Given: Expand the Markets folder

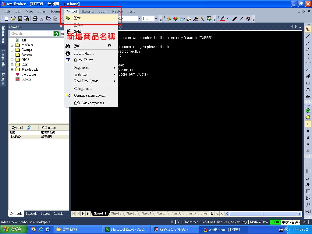Looking at the screenshot, I should (x=12, y=45).
